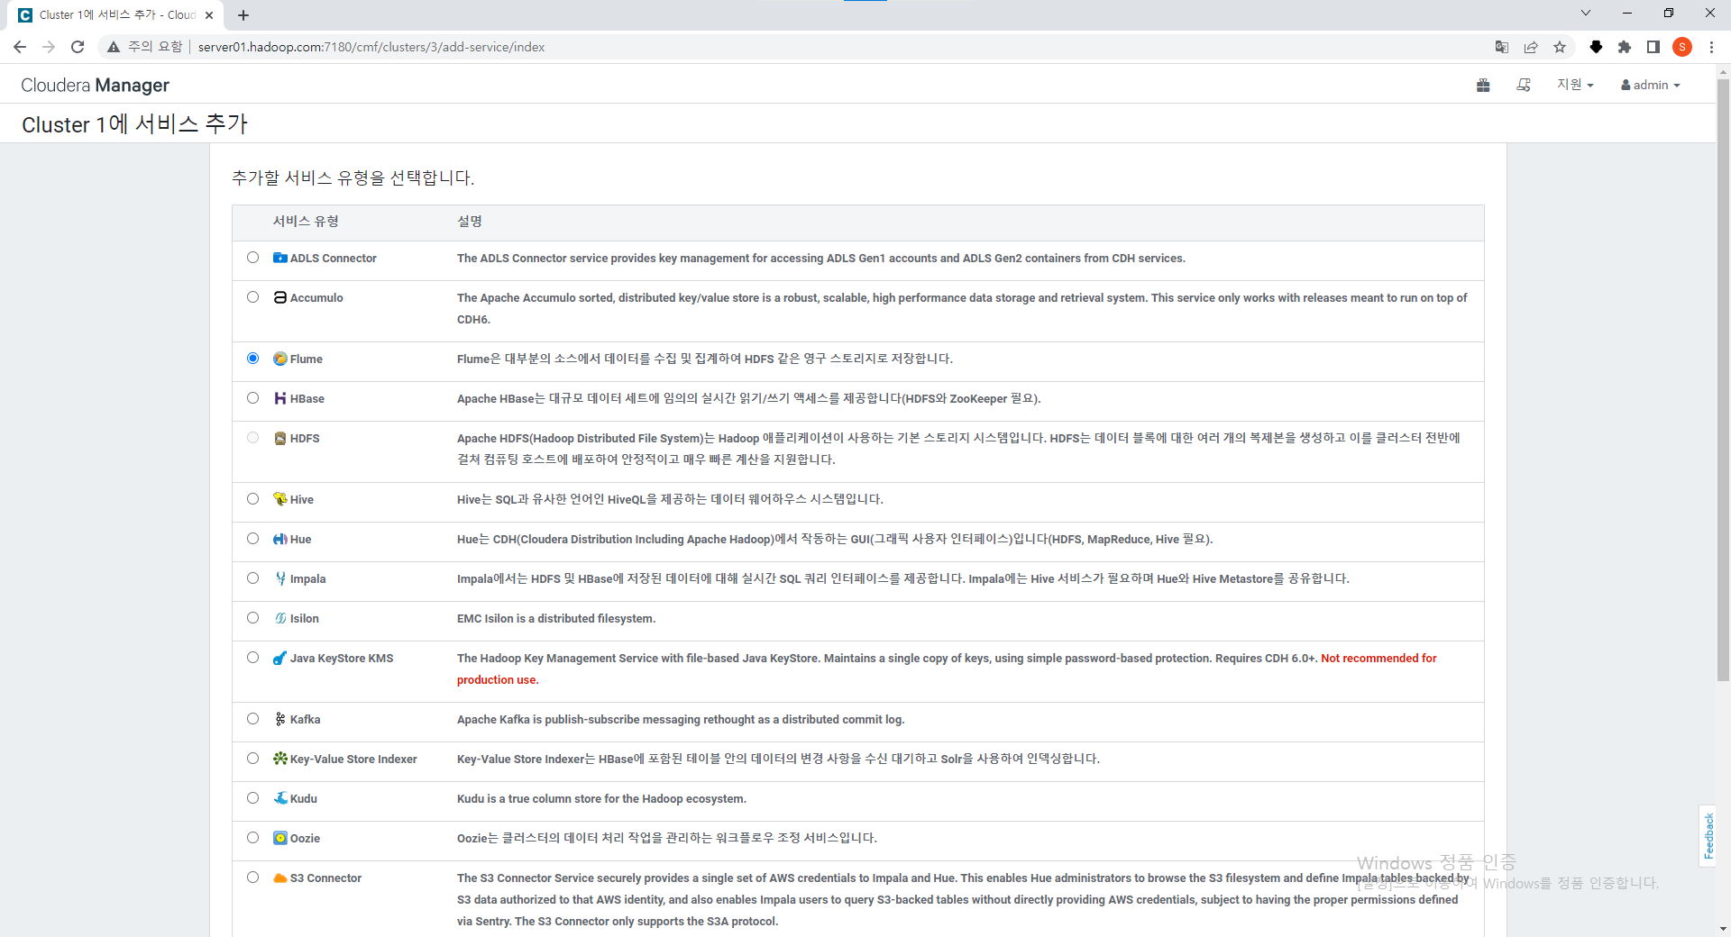Viewport: 1731px width, 937px height.
Task: Go to Cloudera Manager home link
Action: (x=95, y=85)
